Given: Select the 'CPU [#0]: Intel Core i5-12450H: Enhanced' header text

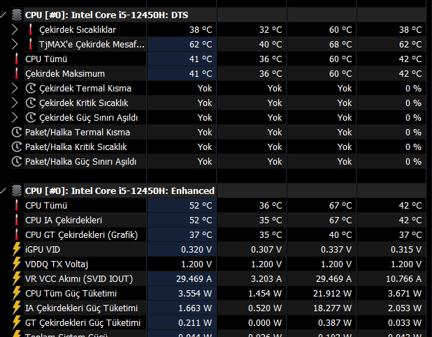Looking at the screenshot, I should [120, 190].
